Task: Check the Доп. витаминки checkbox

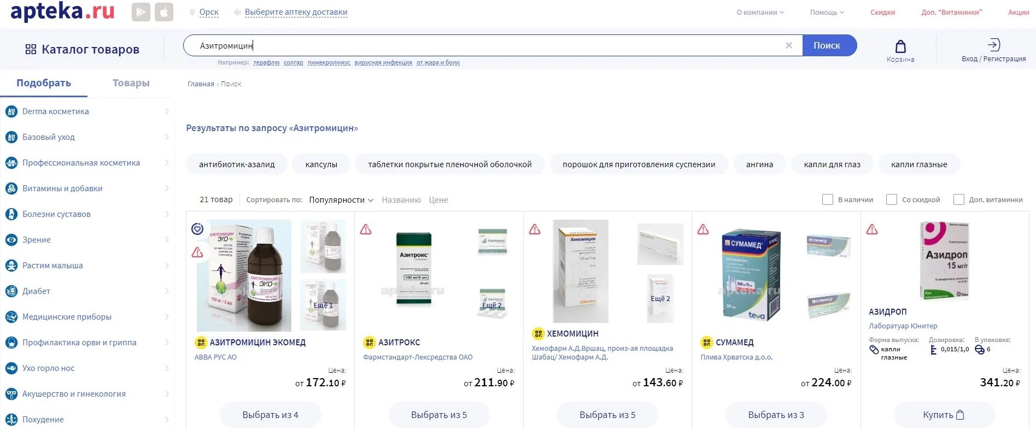Action: (x=958, y=199)
